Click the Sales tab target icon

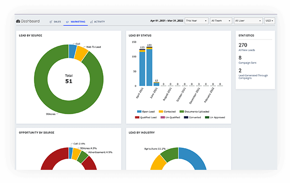click(51, 22)
